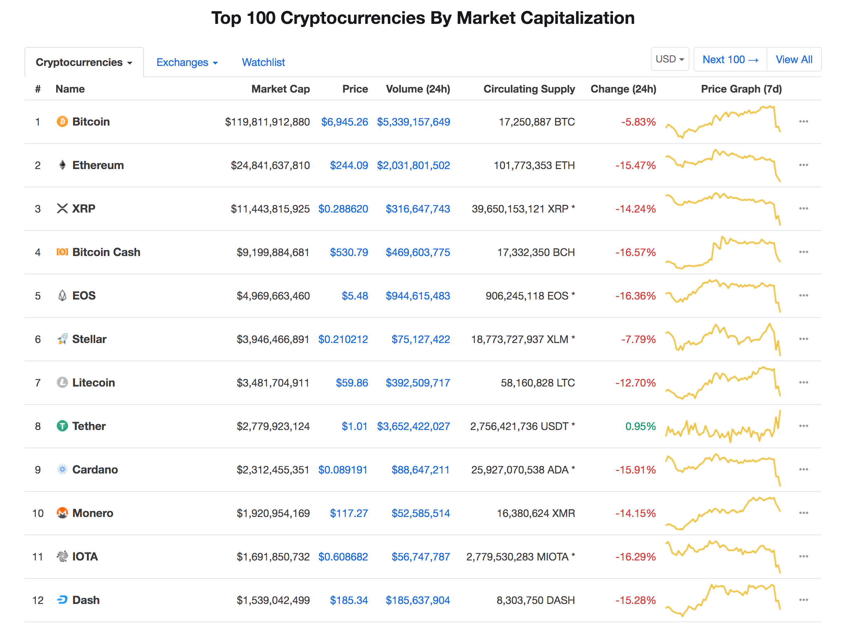The height and width of the screenshot is (625, 849).
Task: Click the Tether green logo icon
Action: pyautogui.click(x=62, y=426)
